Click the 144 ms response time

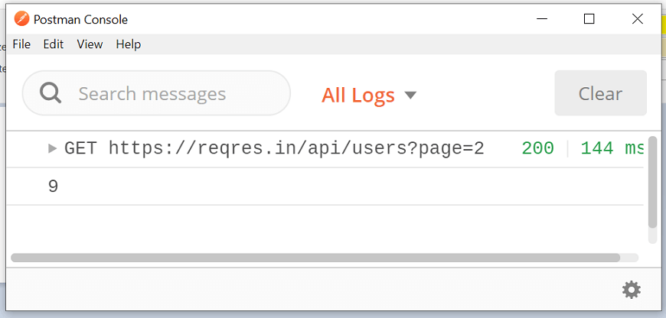(612, 149)
